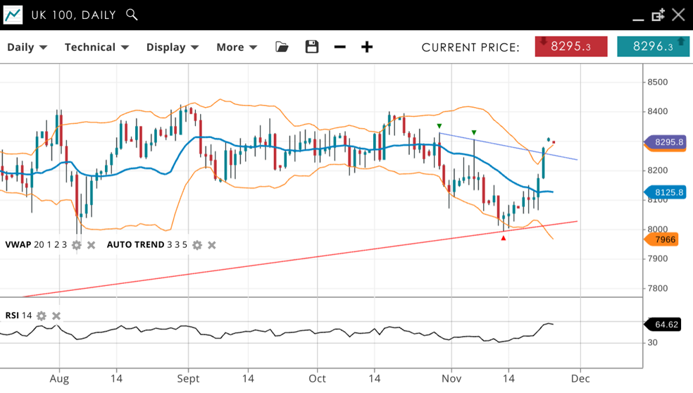Open Auto Trend settings gear

coord(197,245)
